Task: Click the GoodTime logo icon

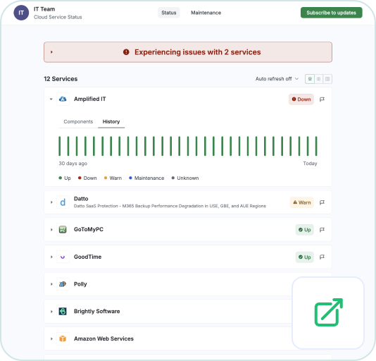Action: (63, 257)
